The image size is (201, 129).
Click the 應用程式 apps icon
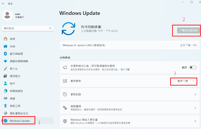[5, 76]
